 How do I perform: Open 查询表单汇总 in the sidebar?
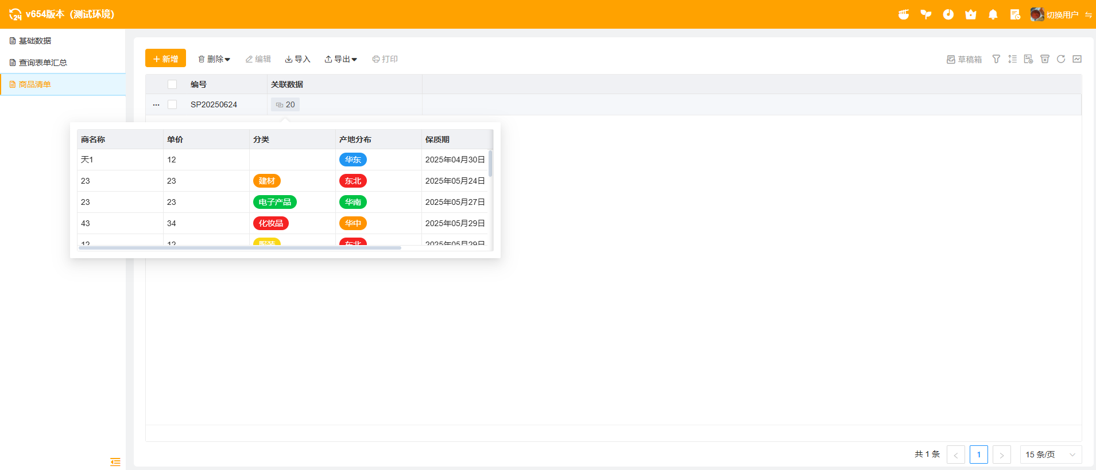43,63
